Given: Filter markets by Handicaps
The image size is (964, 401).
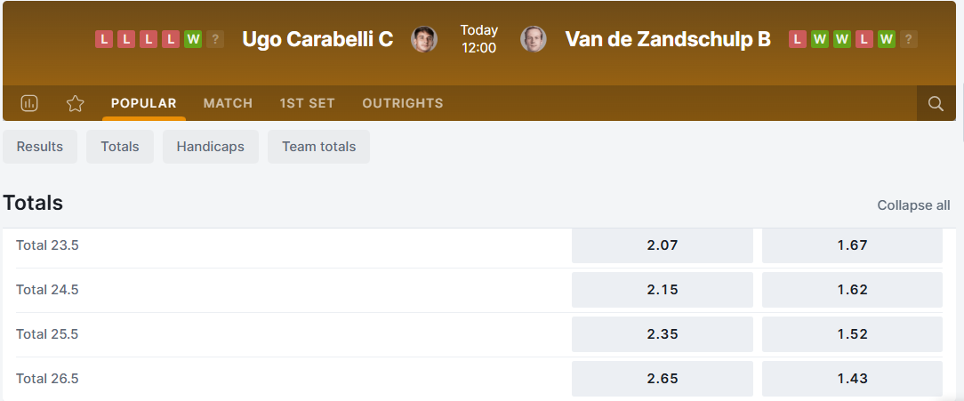Looking at the screenshot, I should [x=210, y=147].
